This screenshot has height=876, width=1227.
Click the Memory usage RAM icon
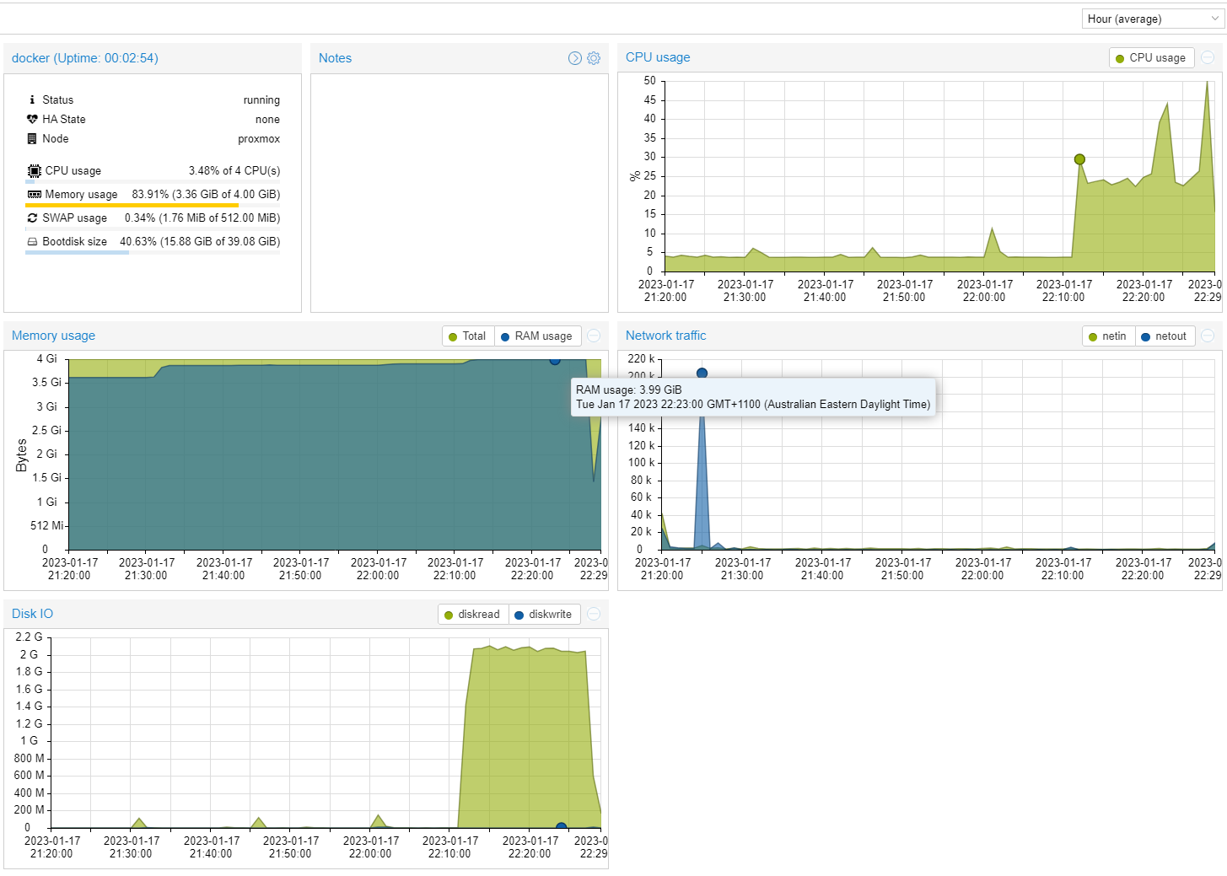point(34,194)
